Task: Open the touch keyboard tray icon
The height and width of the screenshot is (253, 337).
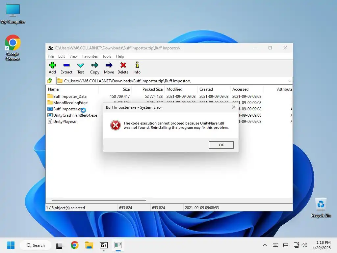Action: pos(275,245)
